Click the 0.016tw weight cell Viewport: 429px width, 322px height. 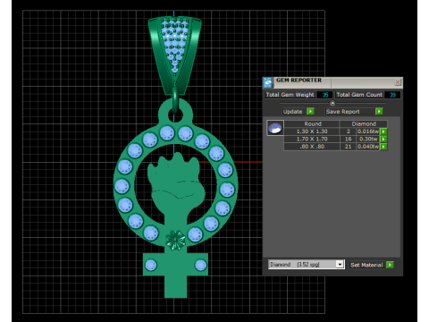click(368, 131)
